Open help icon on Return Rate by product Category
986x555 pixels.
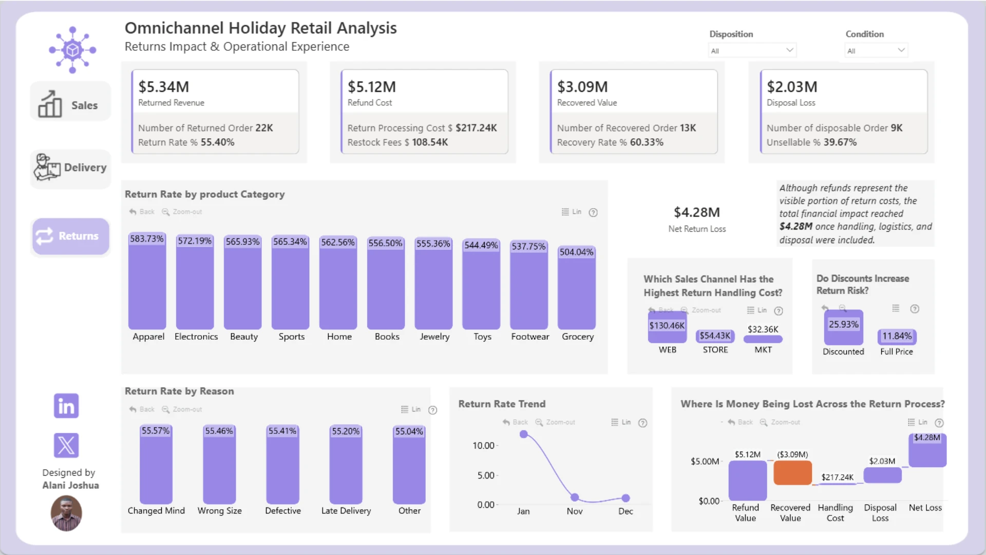pyautogui.click(x=593, y=212)
